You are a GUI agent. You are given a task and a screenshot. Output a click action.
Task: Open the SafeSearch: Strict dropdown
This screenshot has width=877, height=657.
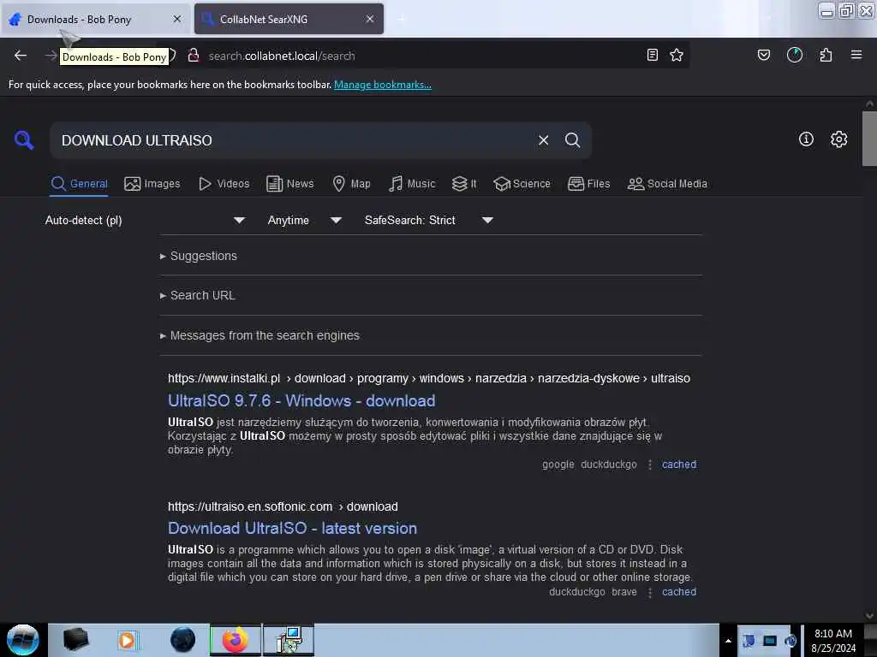click(x=428, y=220)
